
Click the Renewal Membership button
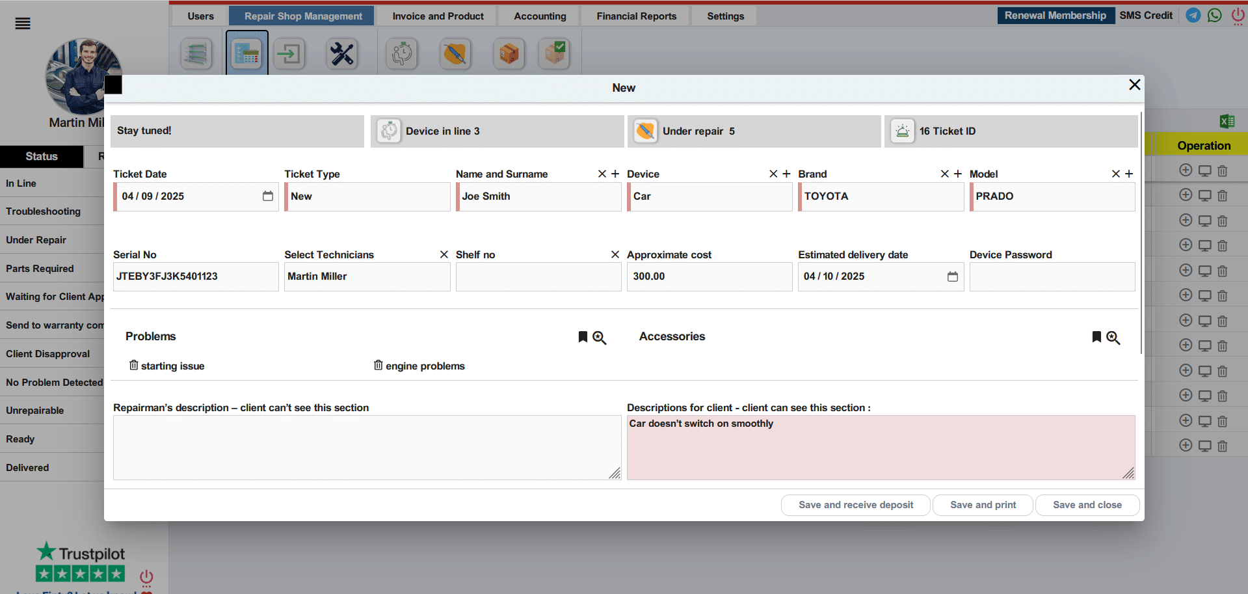coord(1054,16)
